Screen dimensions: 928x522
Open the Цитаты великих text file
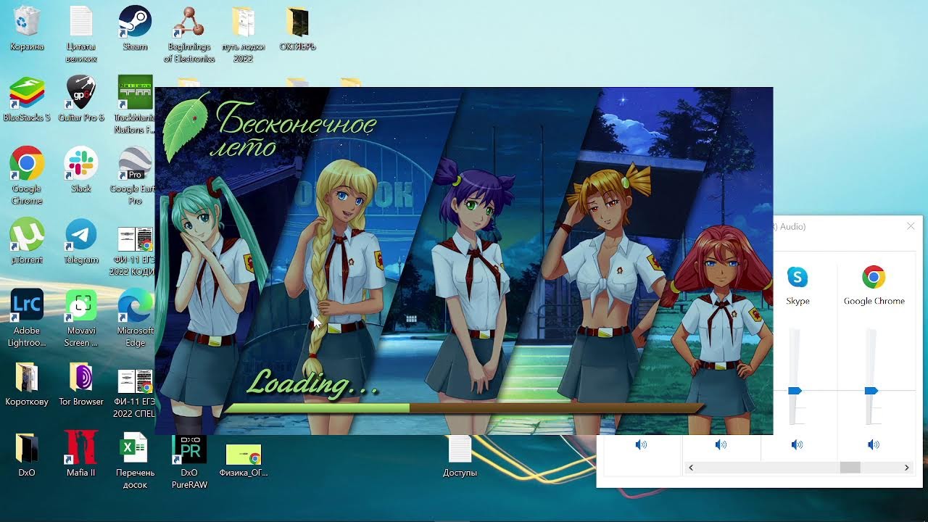(80, 34)
